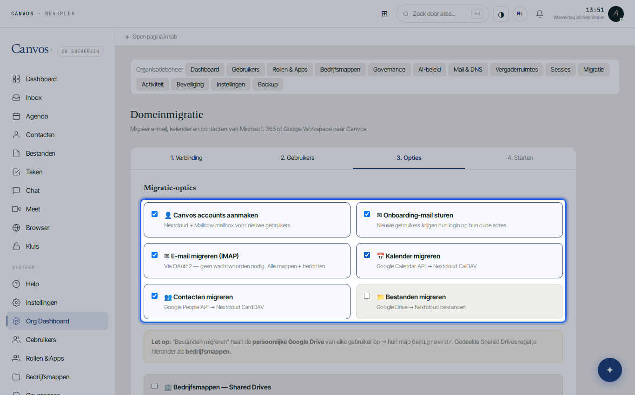The height and width of the screenshot is (395, 635).
Task: Open the notifications bell
Action: (540, 14)
